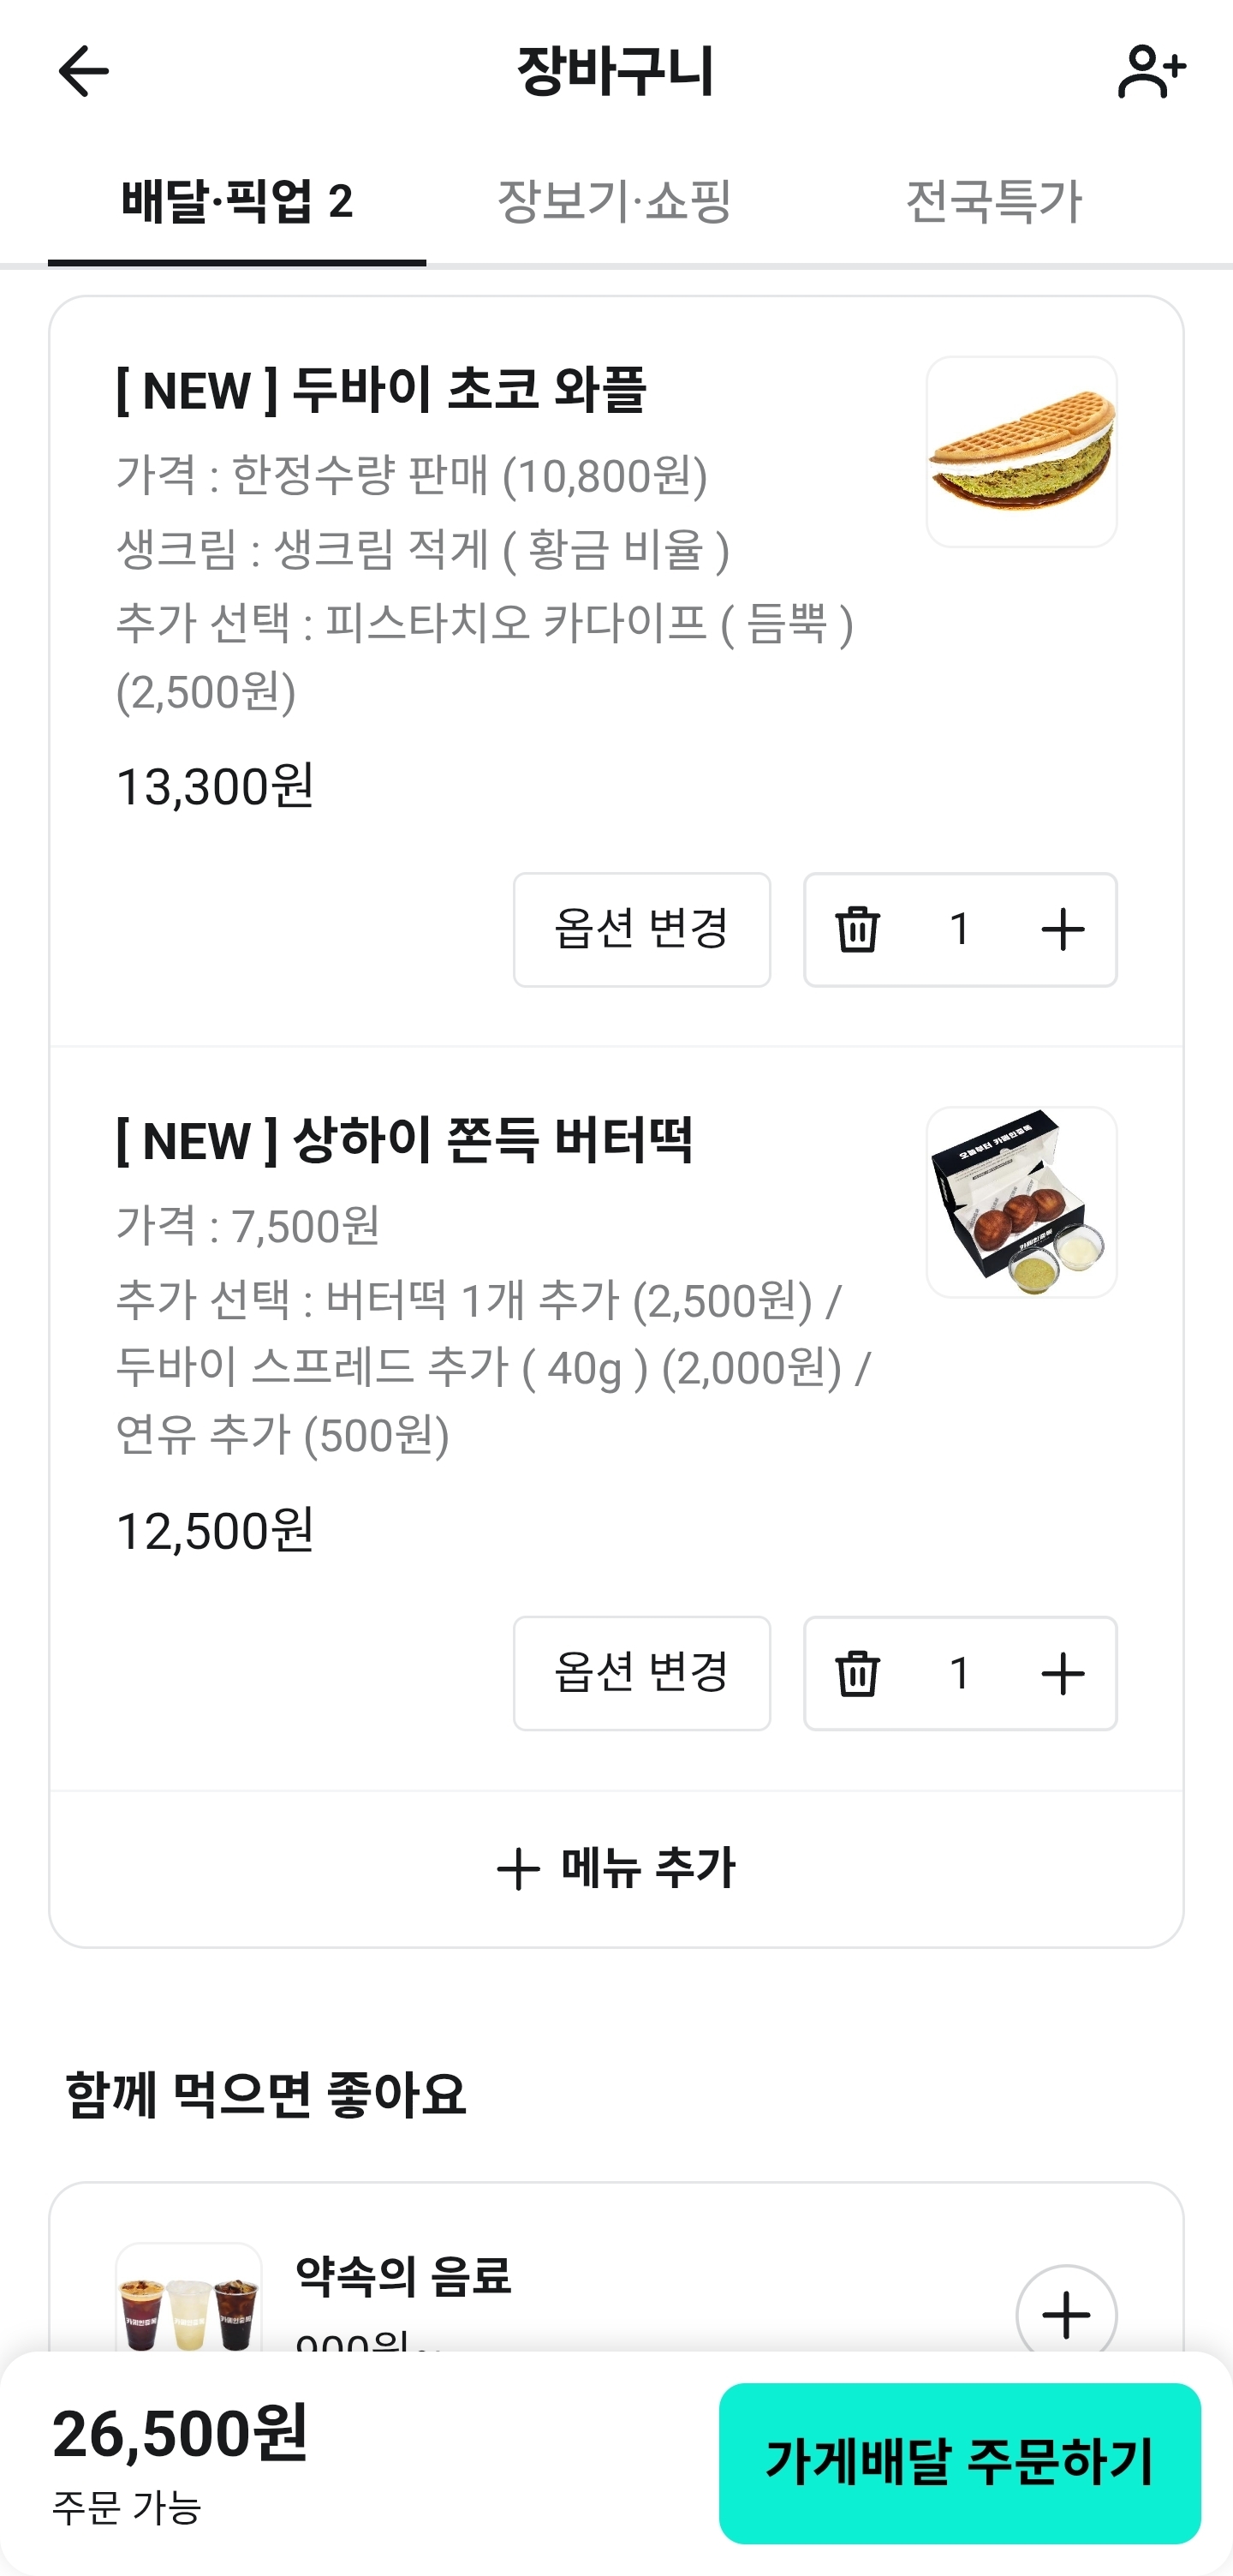
Task: Tap the back arrow icon
Action: pyautogui.click(x=83, y=71)
